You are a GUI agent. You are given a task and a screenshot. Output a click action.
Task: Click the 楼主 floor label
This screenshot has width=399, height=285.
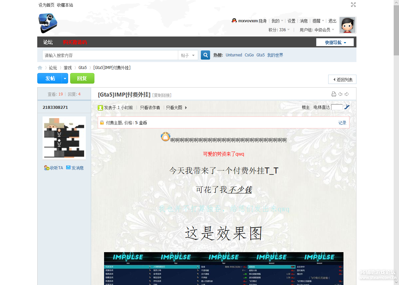point(306,107)
